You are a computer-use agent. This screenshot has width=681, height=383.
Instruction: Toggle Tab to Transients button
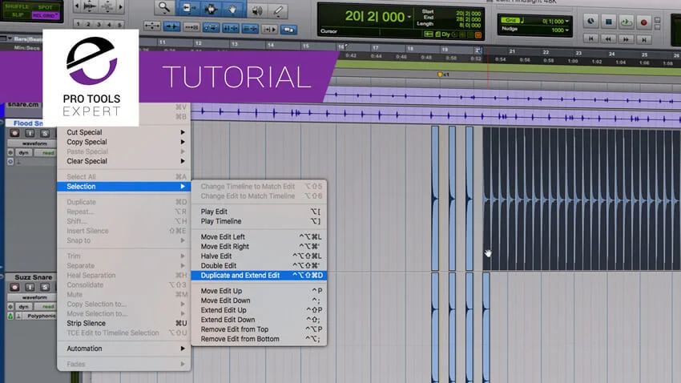171,26
